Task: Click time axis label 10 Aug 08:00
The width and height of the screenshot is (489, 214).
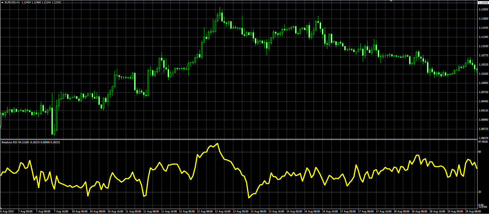Action: 98,211
